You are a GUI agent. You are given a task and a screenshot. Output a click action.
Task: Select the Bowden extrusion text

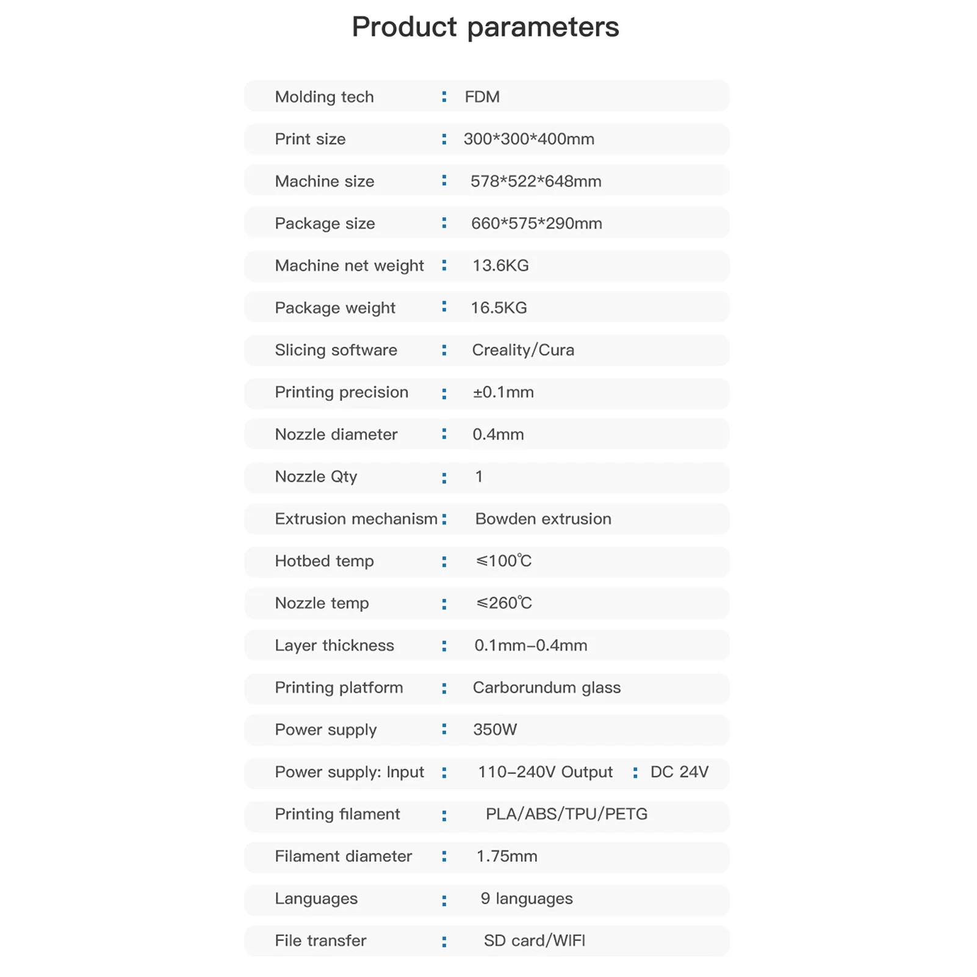[543, 519]
